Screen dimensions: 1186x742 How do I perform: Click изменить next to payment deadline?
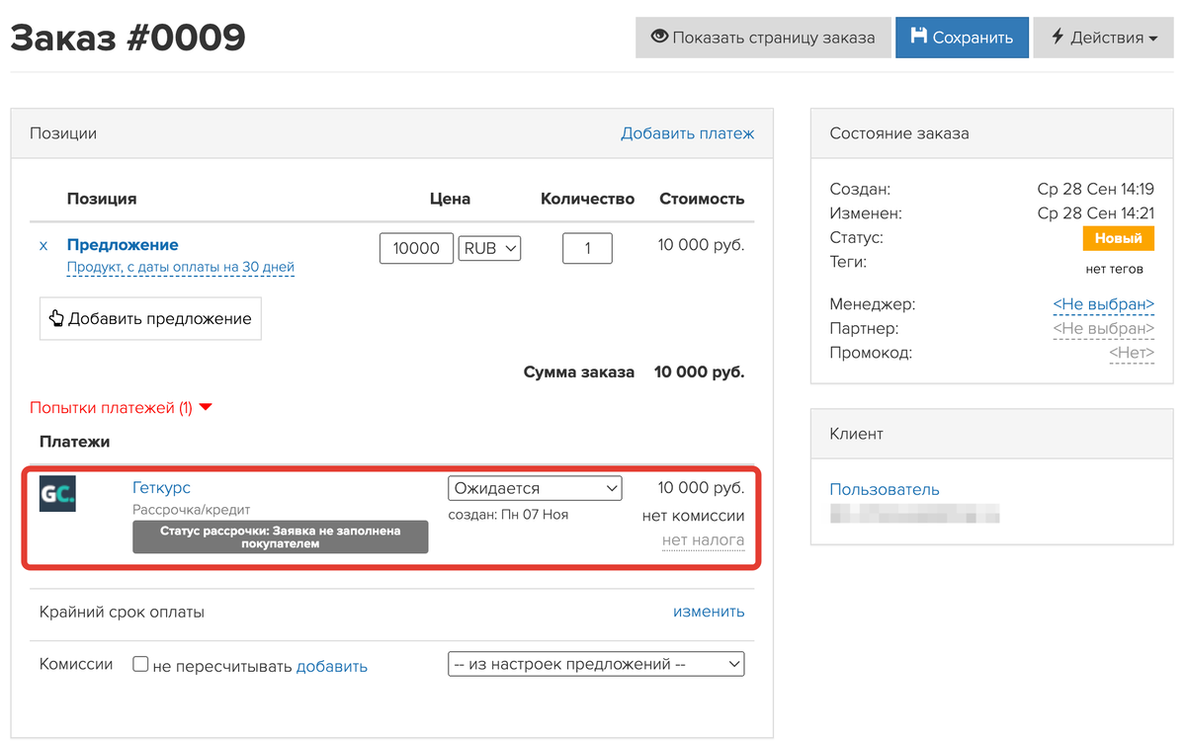coord(709,612)
